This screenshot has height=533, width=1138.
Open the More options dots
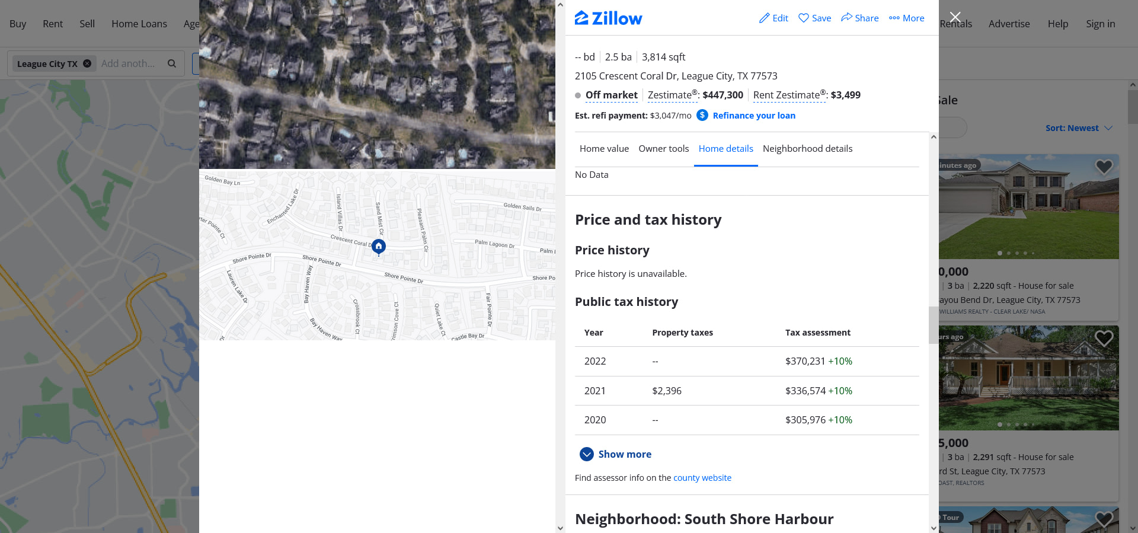894,18
